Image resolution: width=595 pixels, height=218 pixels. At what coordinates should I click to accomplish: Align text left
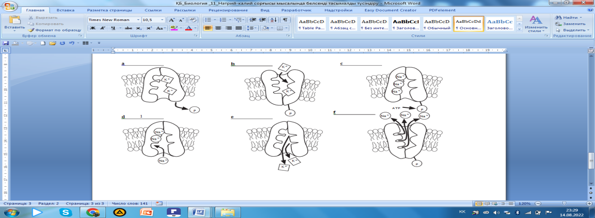click(x=208, y=28)
